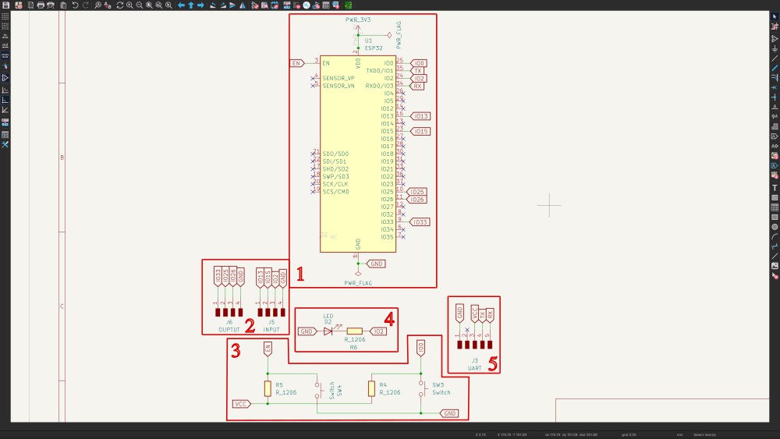Image resolution: width=780 pixels, height=439 pixels.
Task: Set line drawing to free angle mode
Action: tap(5, 90)
